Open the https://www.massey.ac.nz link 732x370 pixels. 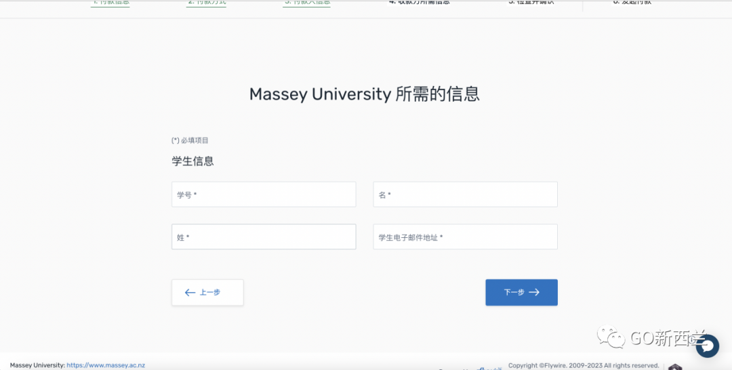(x=106, y=365)
